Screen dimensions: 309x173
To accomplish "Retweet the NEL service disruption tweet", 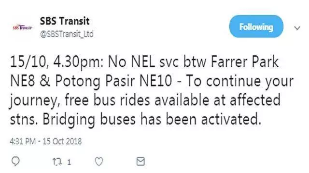I will pyautogui.click(x=57, y=162).
